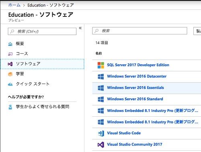
Task: Click the 概要 overview icon in sidebar
Action: pos(10,44)
